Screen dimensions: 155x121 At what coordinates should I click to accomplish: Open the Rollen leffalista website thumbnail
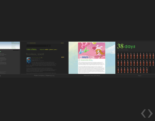[44, 58]
